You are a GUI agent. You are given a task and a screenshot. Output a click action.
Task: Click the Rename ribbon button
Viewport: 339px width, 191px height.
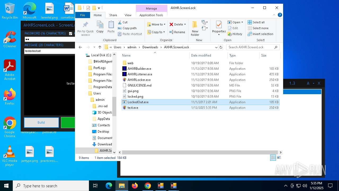tap(177, 32)
